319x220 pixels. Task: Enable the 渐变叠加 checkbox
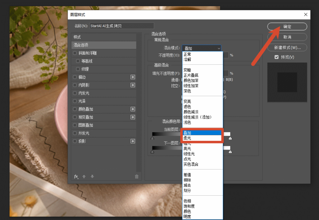(x=75, y=117)
